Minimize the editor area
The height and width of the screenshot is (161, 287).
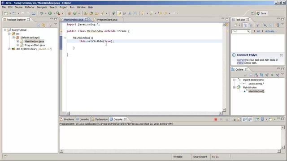223,19
